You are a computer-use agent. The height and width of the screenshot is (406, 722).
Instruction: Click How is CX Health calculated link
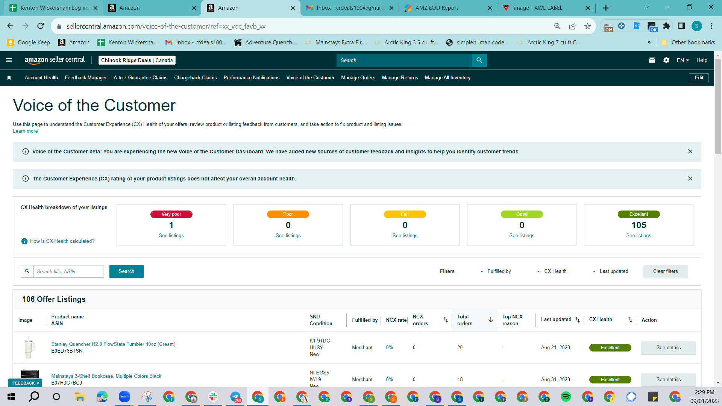click(x=62, y=241)
